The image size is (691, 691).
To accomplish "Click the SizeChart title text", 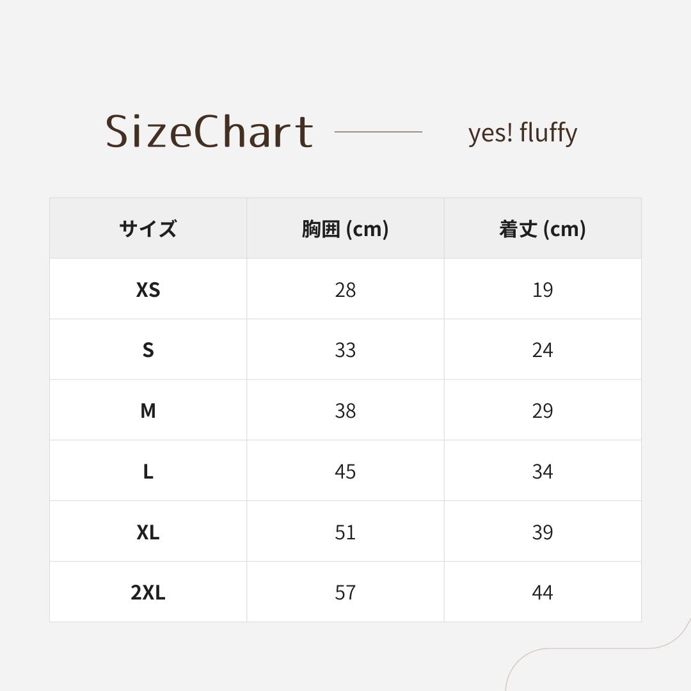I will pyautogui.click(x=209, y=132).
